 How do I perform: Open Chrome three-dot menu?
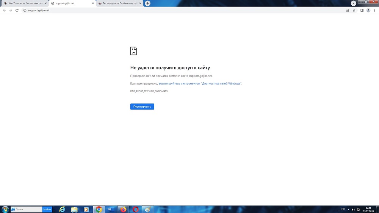[375, 10]
